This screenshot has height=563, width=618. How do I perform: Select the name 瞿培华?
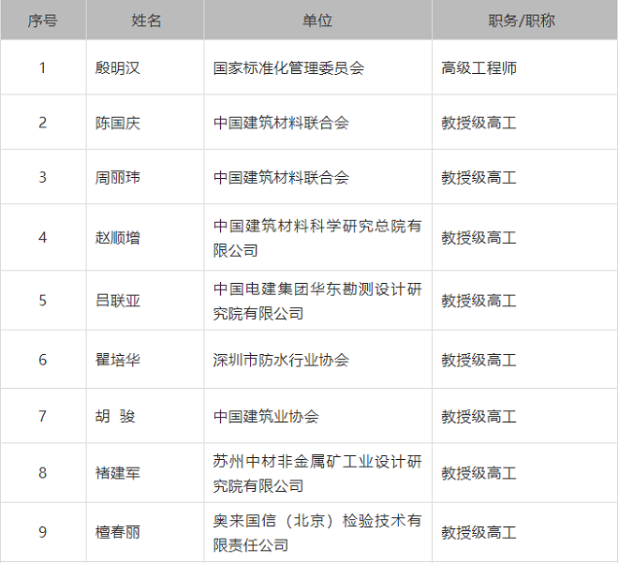coord(118,360)
